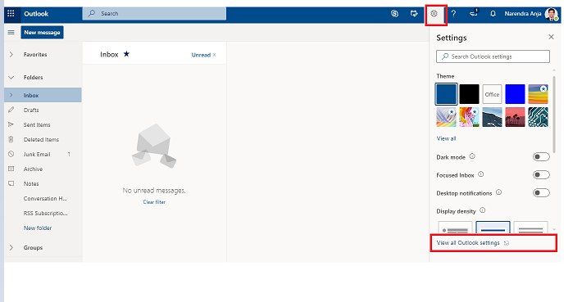Select the colorful unicorn theme thumbnail
Viewport: 582px width, 302px height.
[x=469, y=117]
